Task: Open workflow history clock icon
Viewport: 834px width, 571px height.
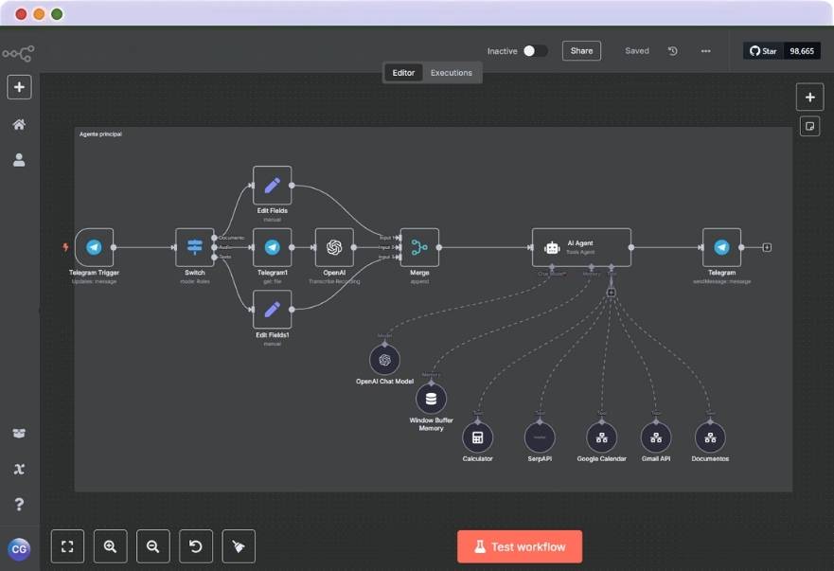Action: click(673, 51)
